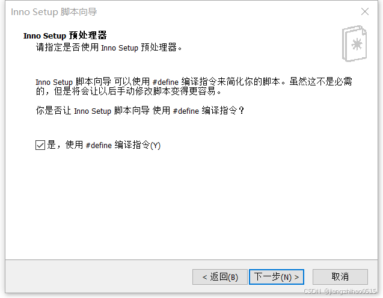Click the left arrow on 返回 button
Screen dimensions: 383x298
[204, 277]
